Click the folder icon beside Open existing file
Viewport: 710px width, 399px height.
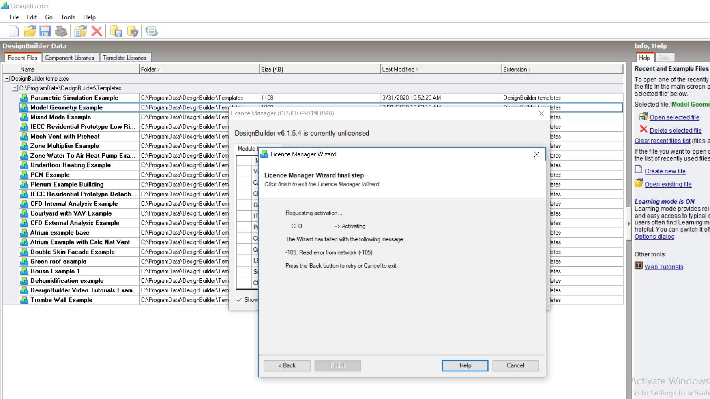pyautogui.click(x=639, y=183)
